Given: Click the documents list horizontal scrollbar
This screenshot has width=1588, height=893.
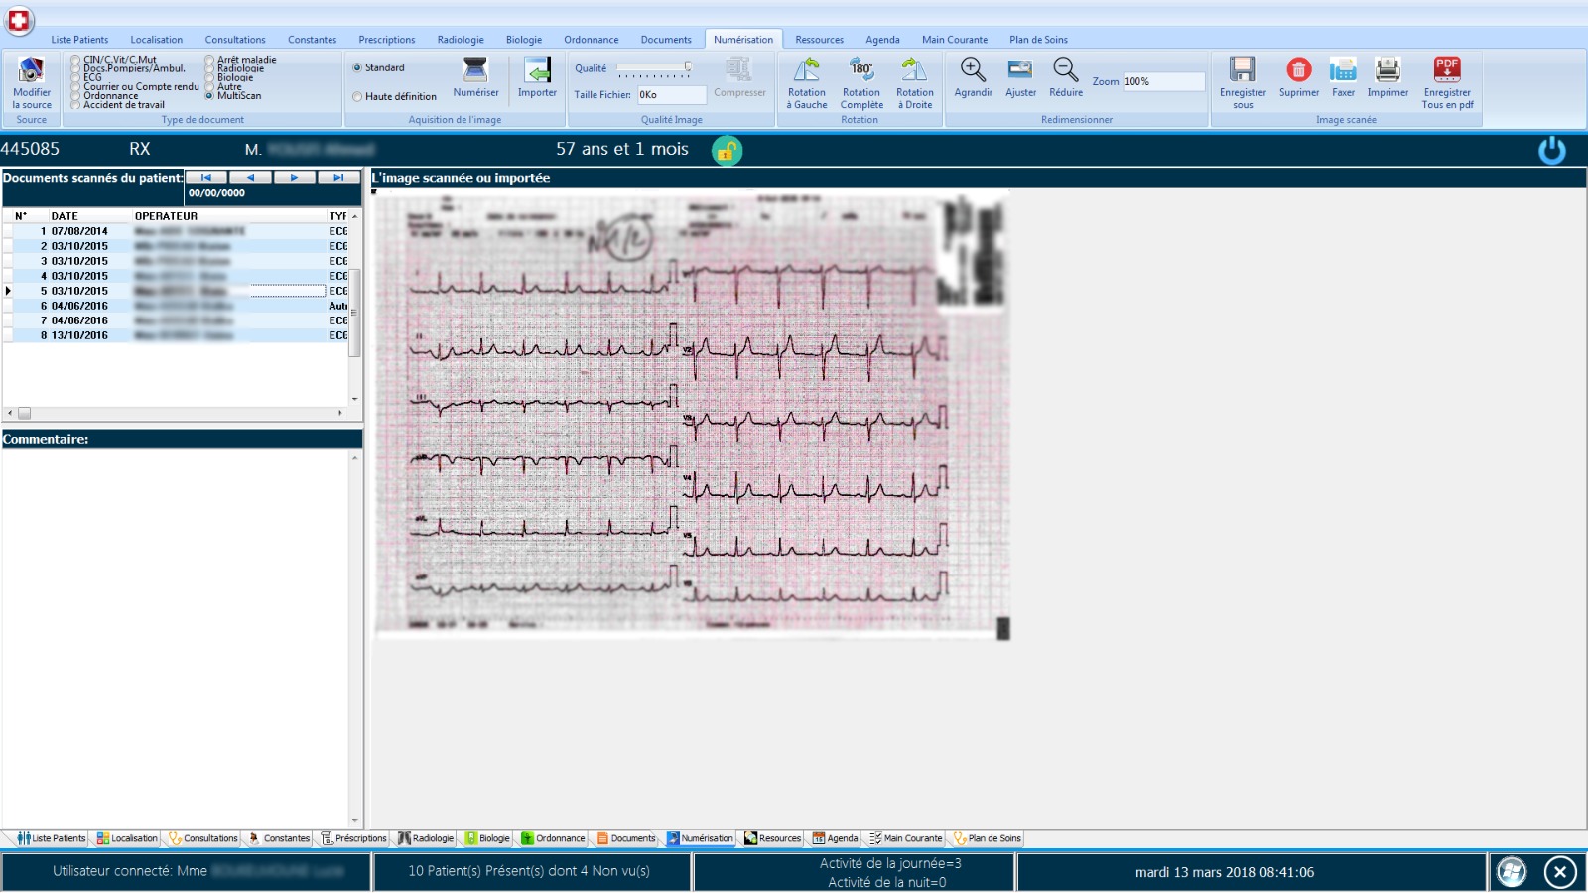Looking at the screenshot, I should tap(24, 413).
